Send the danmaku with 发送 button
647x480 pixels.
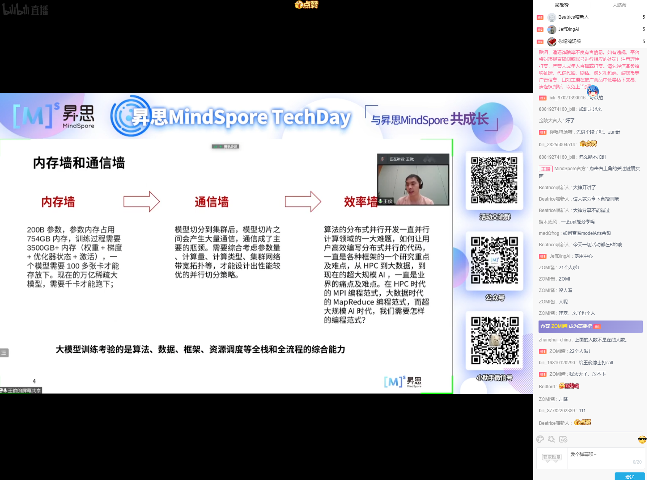click(629, 477)
